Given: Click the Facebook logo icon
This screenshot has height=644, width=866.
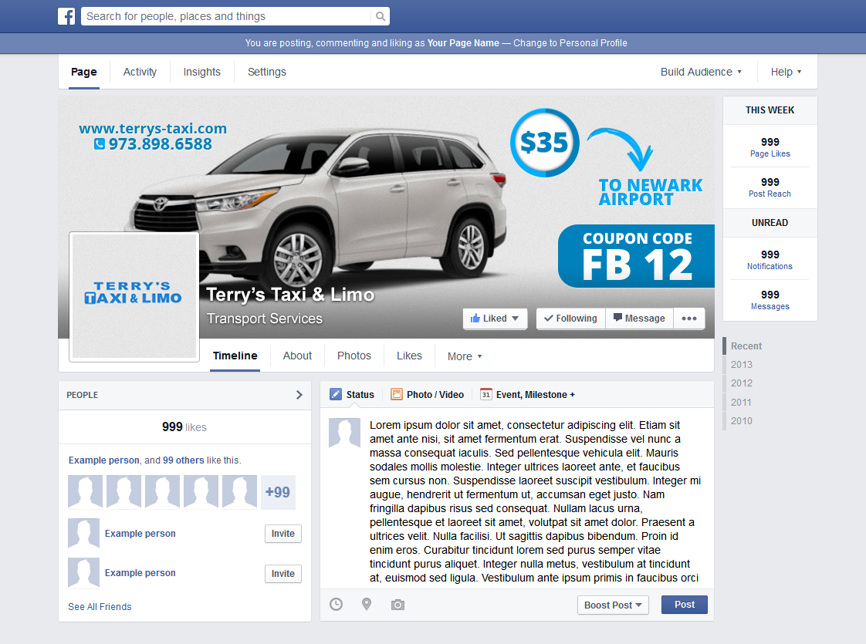Looking at the screenshot, I should coord(66,16).
